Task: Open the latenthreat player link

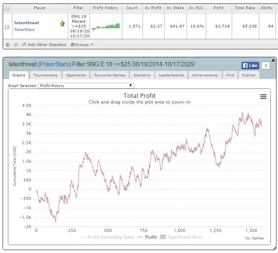Action: pyautogui.click(x=27, y=23)
